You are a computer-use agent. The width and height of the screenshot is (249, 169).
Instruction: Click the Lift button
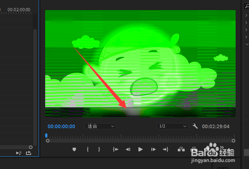181,149
